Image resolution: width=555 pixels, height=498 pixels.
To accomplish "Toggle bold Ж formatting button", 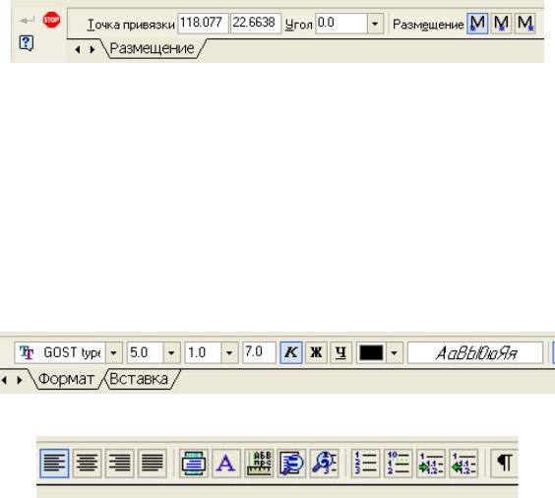I will (x=316, y=352).
